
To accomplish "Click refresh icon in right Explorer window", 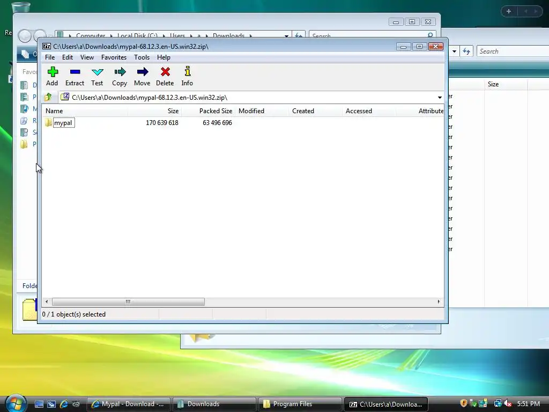I will pyautogui.click(x=466, y=51).
